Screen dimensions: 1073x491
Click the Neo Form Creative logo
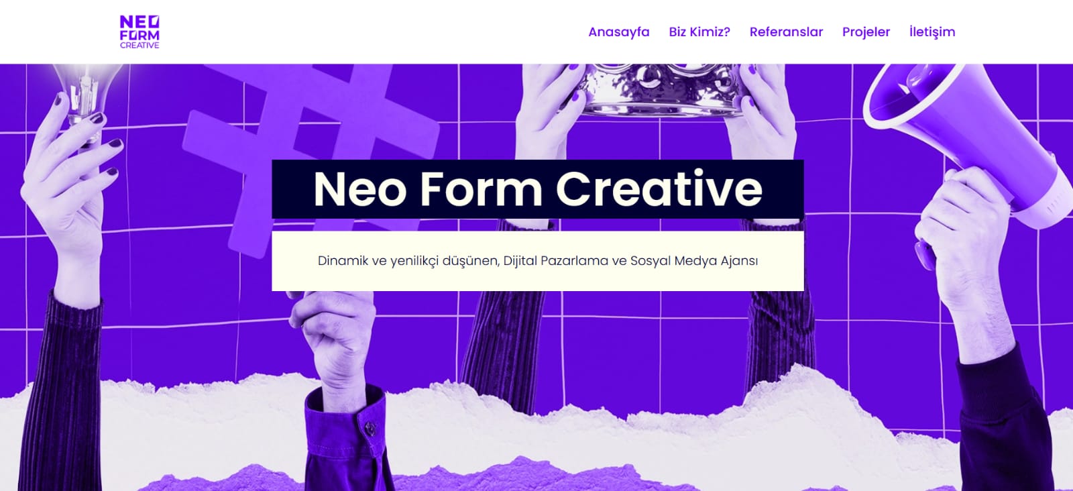[139, 32]
